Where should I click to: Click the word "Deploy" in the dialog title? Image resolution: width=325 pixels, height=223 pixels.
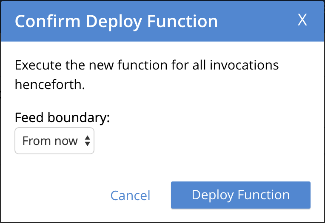[108, 21]
